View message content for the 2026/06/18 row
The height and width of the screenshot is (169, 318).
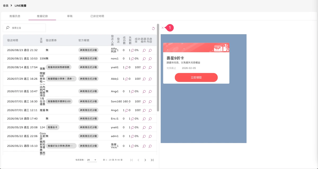(x=150, y=119)
